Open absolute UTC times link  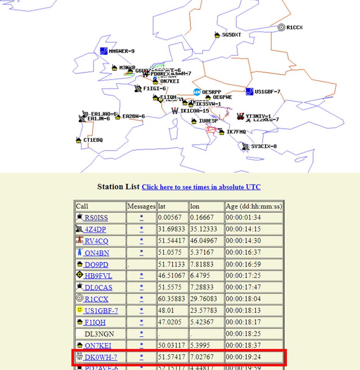[x=201, y=187]
